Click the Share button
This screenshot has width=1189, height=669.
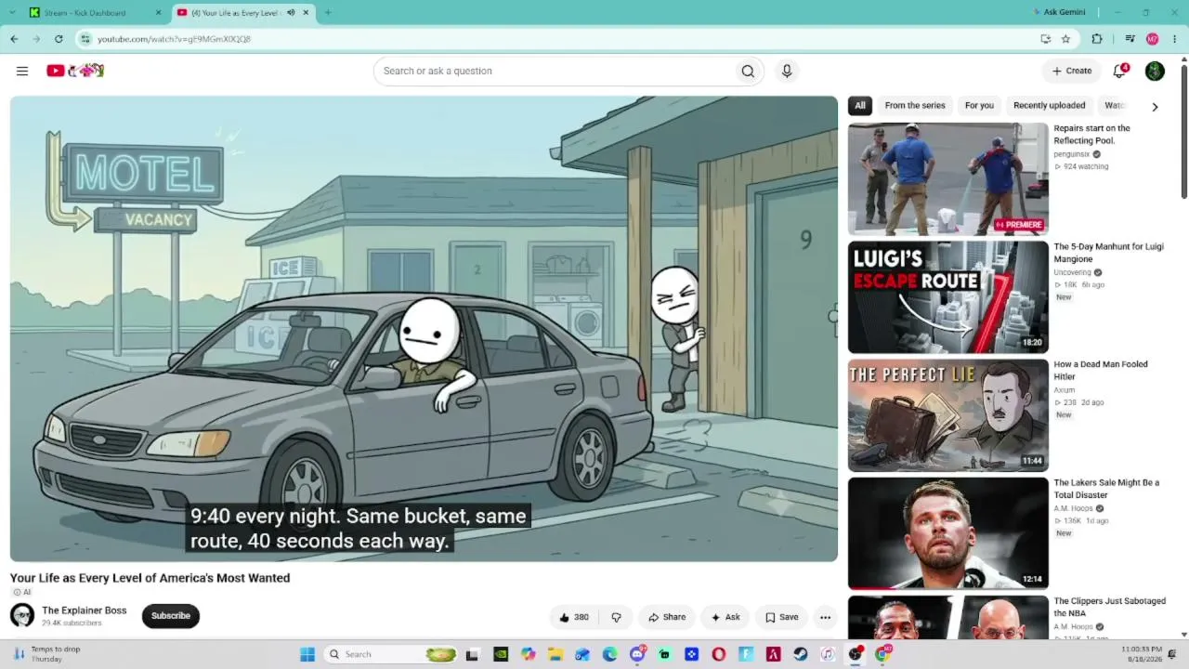click(x=667, y=617)
